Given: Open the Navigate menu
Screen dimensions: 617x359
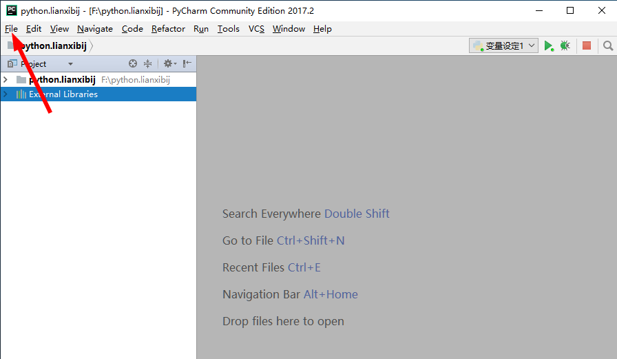Looking at the screenshot, I should (95, 29).
